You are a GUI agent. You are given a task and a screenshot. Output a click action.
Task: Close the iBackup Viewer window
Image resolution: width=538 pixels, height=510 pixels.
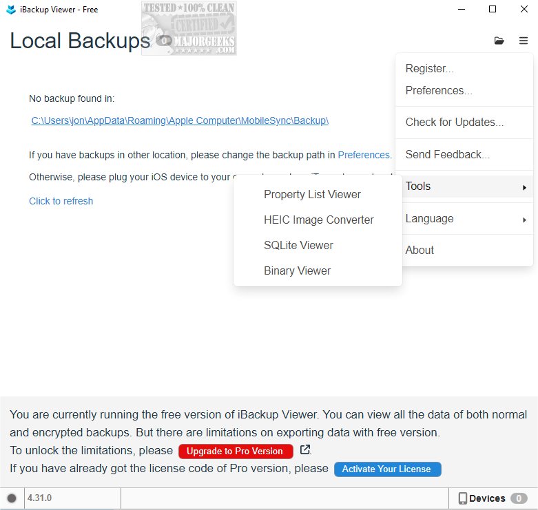524,9
